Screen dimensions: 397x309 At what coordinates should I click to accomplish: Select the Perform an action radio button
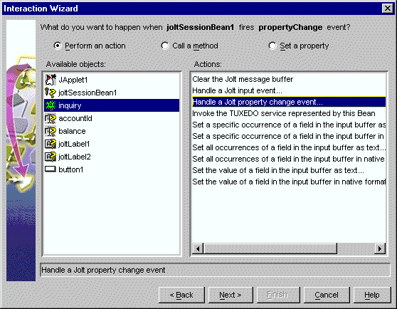coord(58,46)
